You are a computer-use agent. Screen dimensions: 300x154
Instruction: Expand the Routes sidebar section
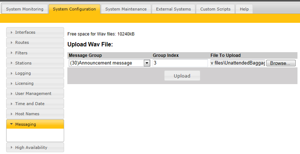click(35, 42)
